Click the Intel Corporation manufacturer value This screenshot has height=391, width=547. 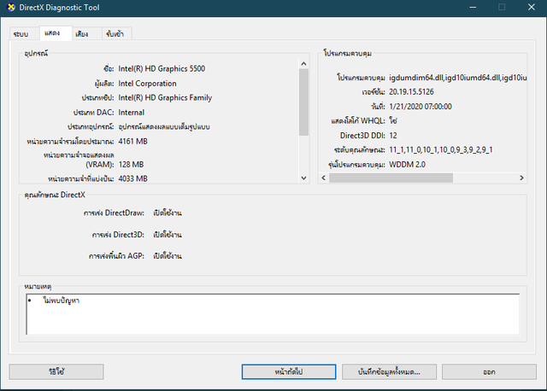(147, 84)
